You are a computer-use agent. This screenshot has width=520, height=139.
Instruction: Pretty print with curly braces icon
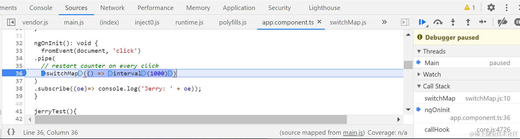11,132
